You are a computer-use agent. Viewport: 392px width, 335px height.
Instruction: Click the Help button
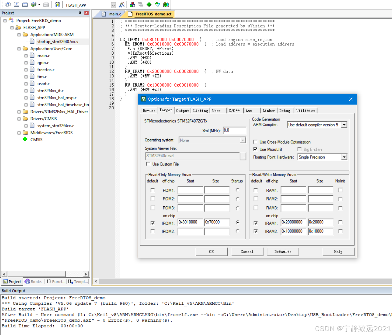pyautogui.click(x=338, y=252)
